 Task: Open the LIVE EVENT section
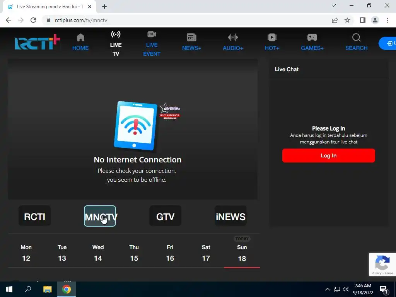pyautogui.click(x=152, y=43)
